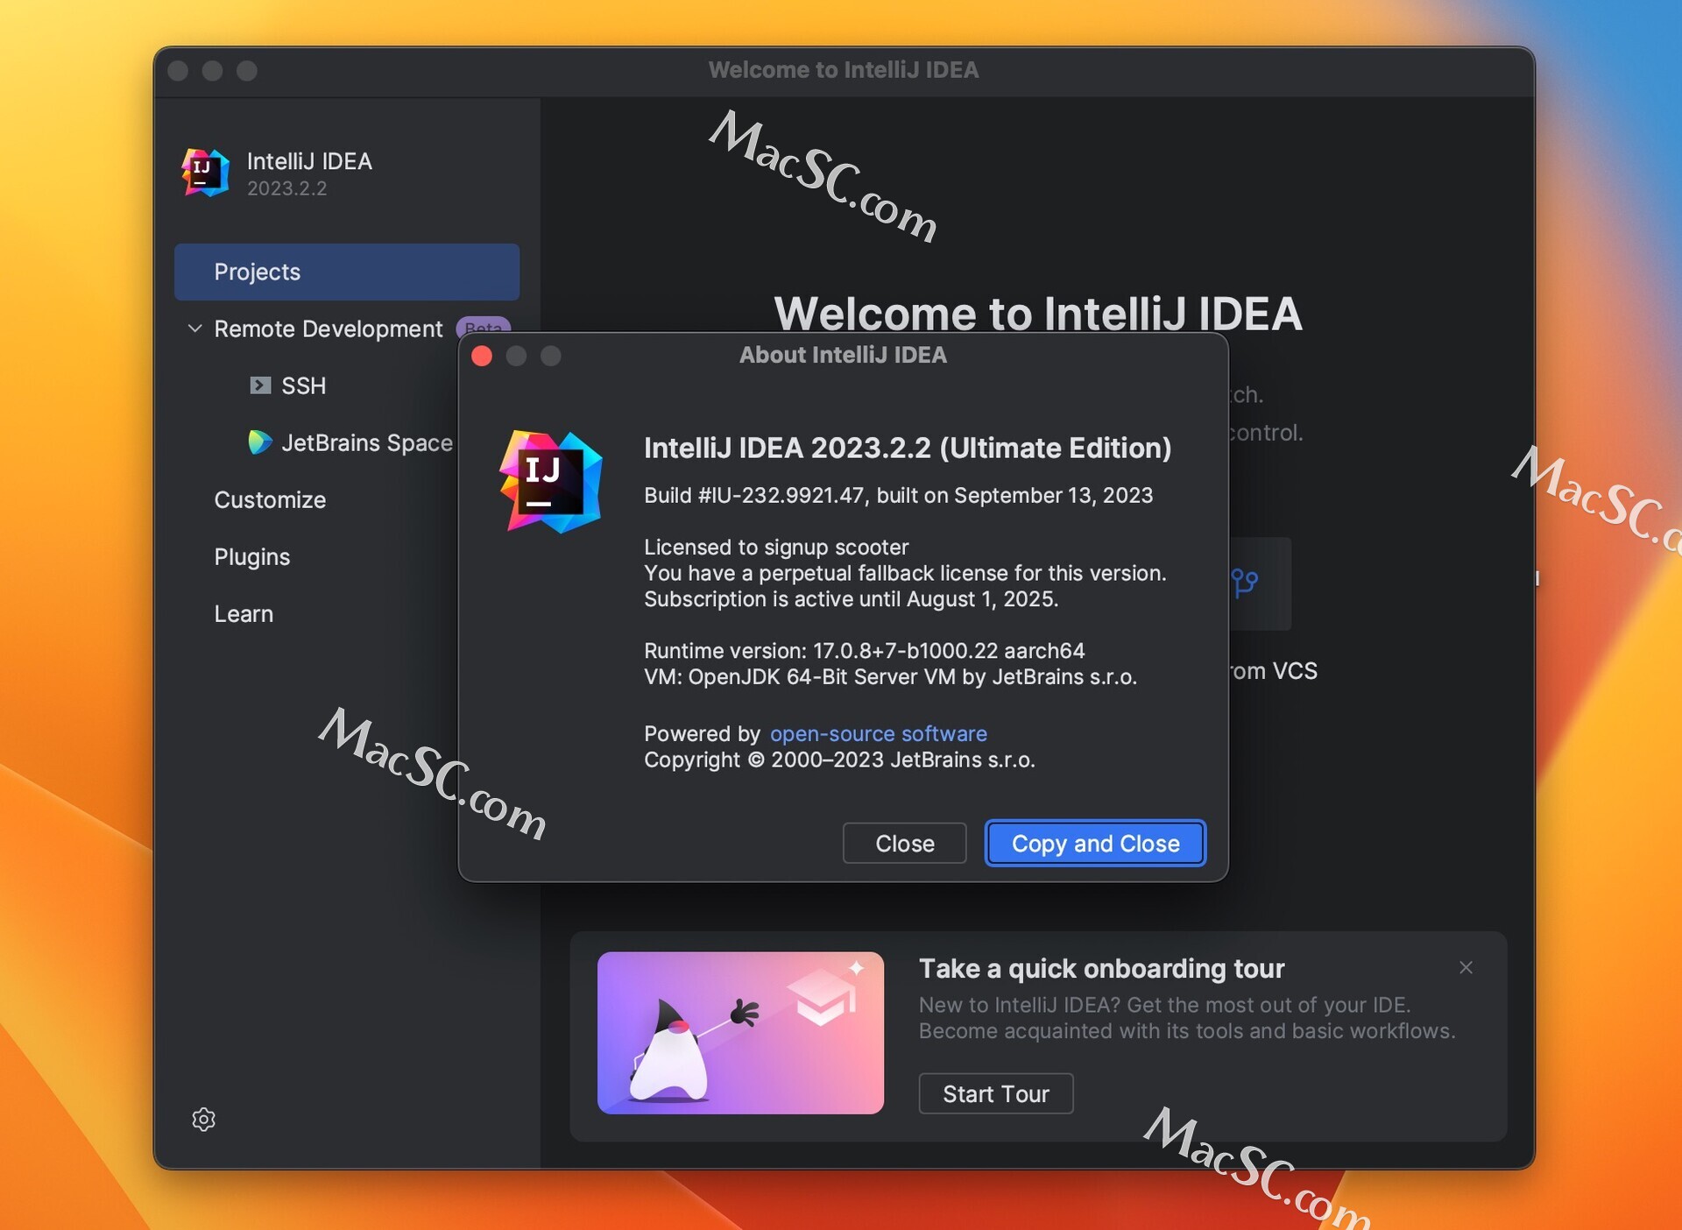This screenshot has height=1230, width=1682.
Task: Click the Get from VCS branch icon
Action: point(1244,583)
